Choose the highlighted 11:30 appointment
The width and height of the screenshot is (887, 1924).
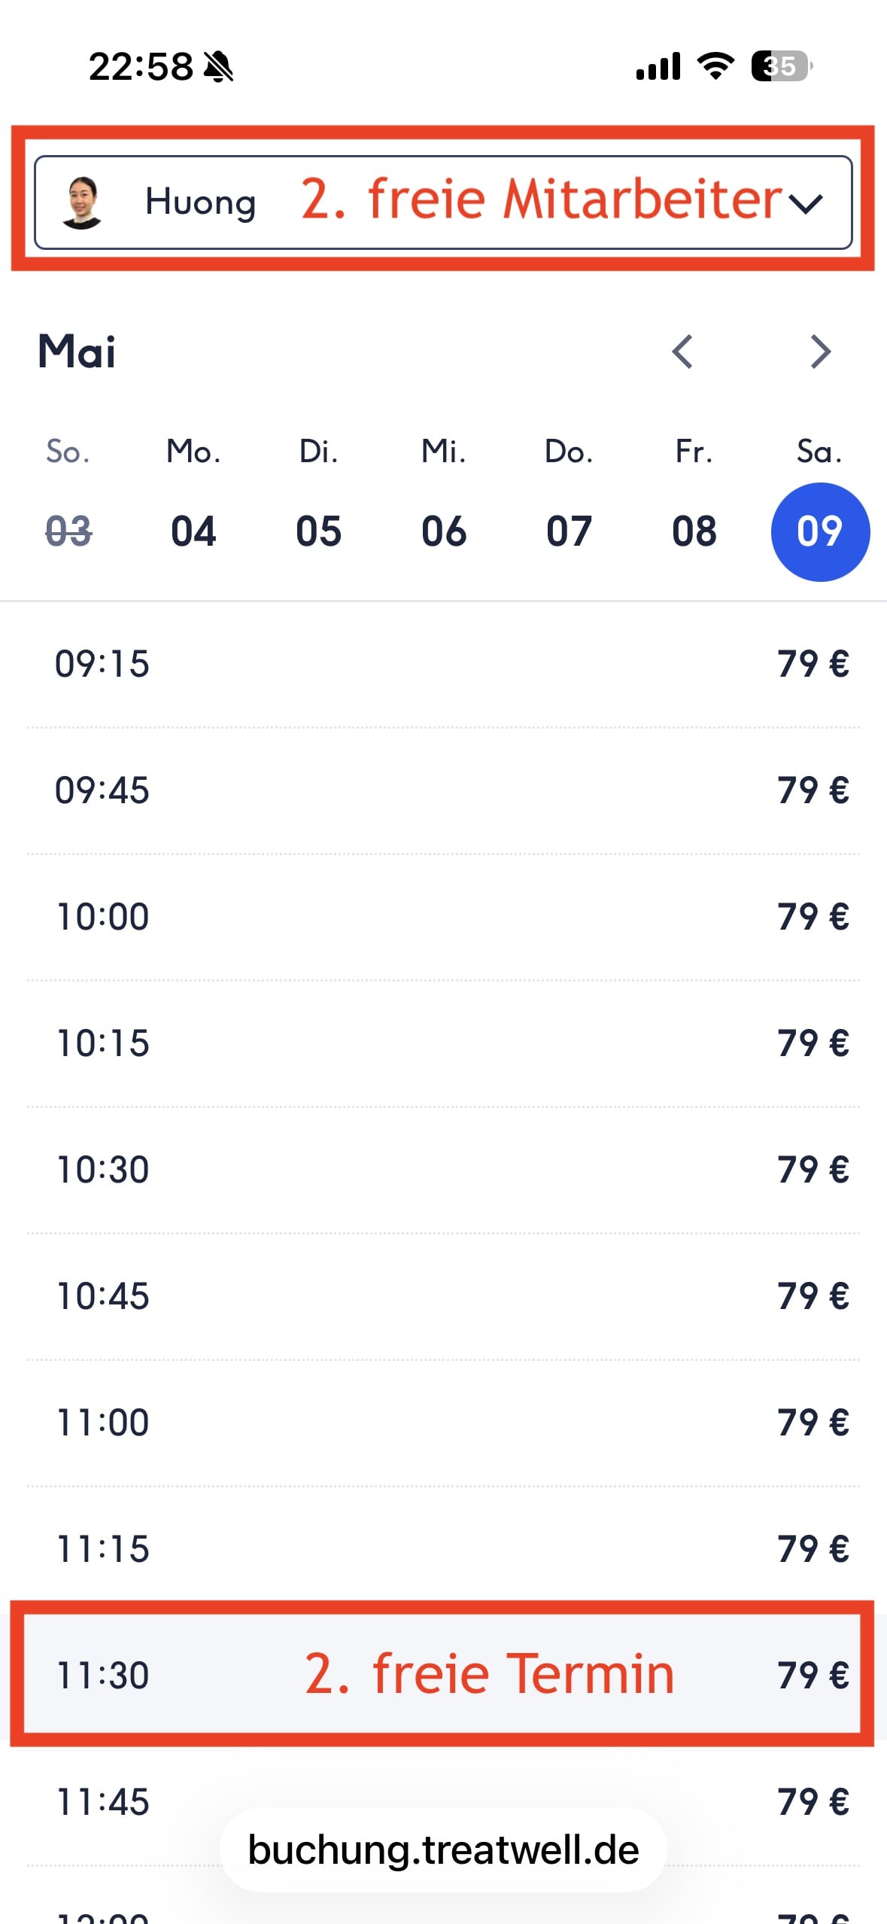(442, 1675)
